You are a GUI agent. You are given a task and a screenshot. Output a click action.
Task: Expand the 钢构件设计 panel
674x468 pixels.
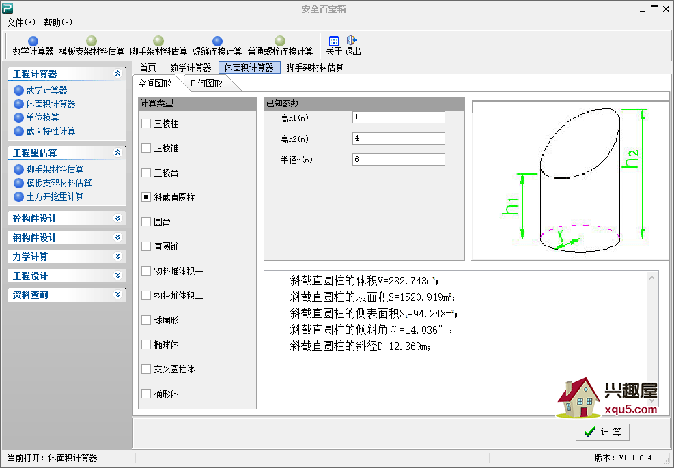pos(117,237)
